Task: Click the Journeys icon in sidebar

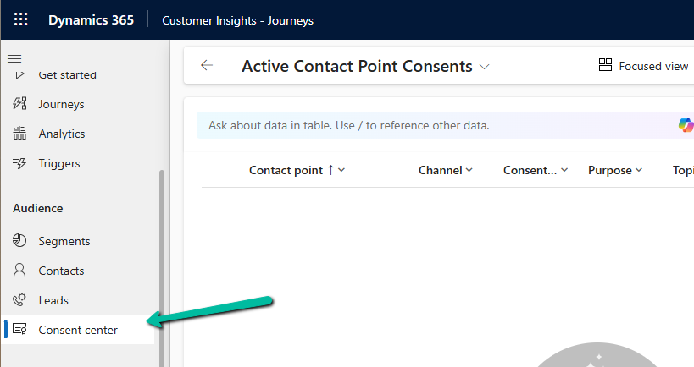Action: click(19, 103)
